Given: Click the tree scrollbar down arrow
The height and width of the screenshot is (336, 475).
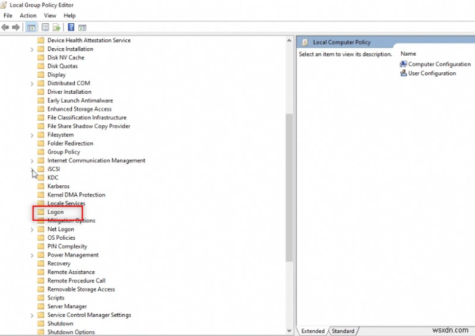Looking at the screenshot, I should [x=289, y=331].
